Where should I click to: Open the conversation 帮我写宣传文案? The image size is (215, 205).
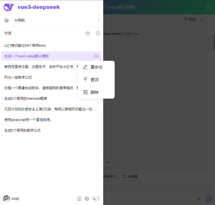pyautogui.click(x=41, y=67)
